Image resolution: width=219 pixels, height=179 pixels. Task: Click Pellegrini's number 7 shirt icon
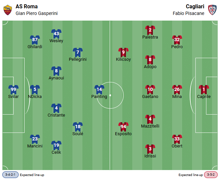click(x=77, y=52)
